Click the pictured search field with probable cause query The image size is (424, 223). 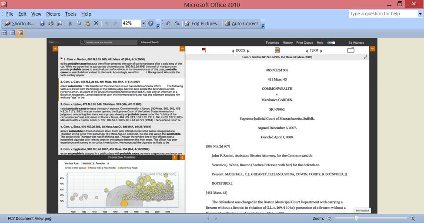(x=109, y=43)
